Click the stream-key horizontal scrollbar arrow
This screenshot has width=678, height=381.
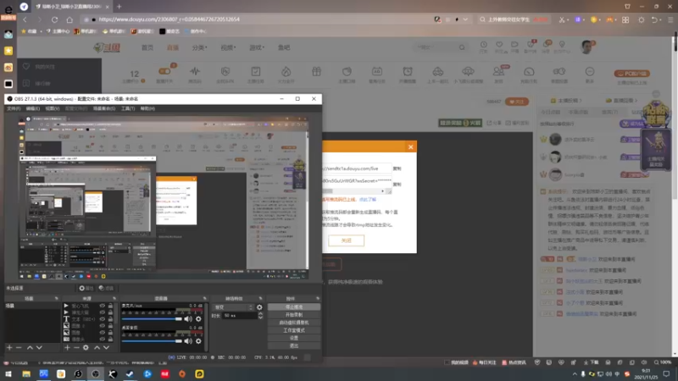(382, 191)
